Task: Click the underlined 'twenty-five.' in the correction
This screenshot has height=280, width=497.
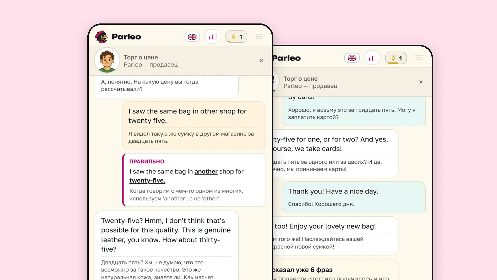Action: [x=147, y=181]
